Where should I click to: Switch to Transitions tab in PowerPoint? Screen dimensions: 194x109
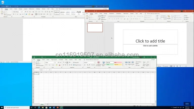(111, 13)
